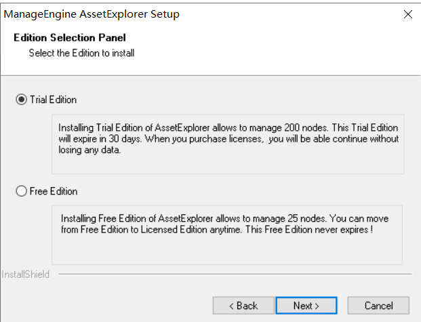
Task: Choose the Free Edition radio button
Action: [x=21, y=191]
